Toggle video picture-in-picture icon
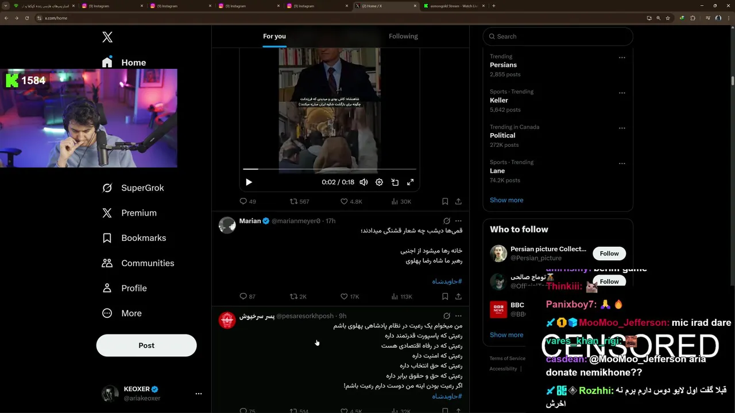Viewport: 735px width, 413px height. (395, 182)
